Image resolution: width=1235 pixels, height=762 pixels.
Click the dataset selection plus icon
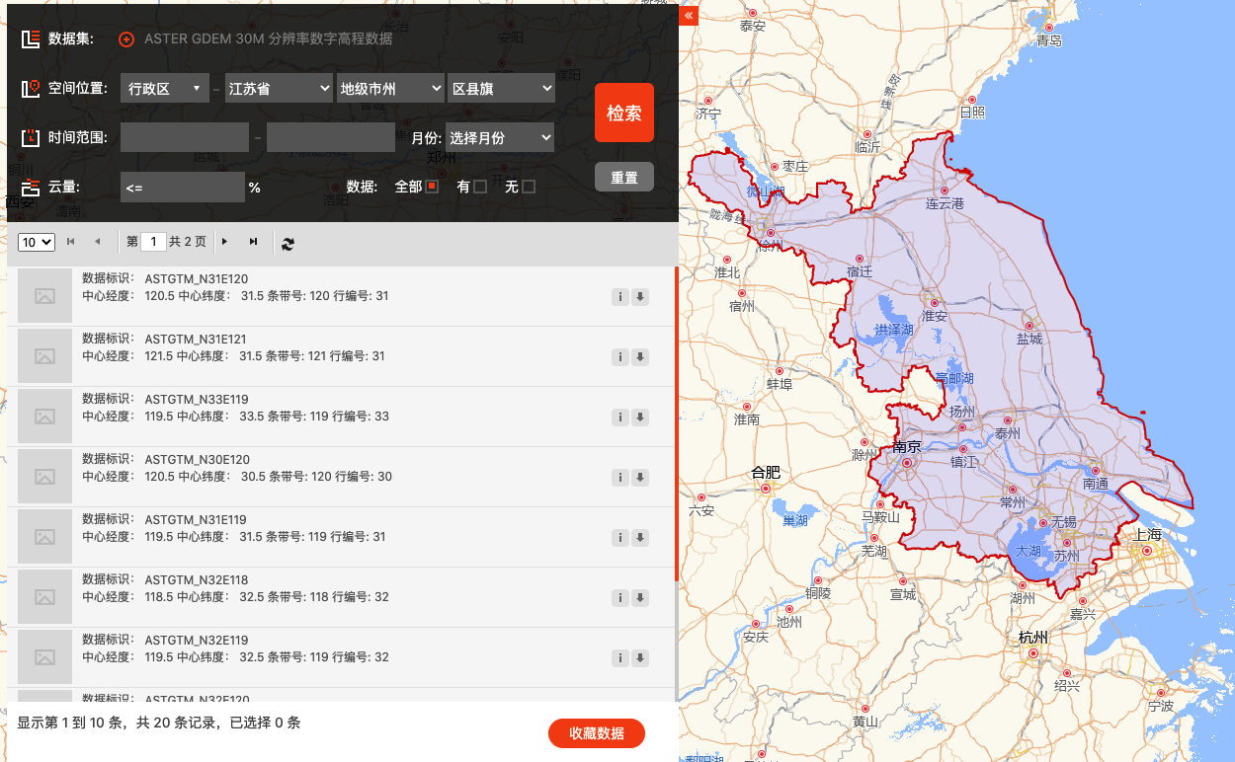125,39
